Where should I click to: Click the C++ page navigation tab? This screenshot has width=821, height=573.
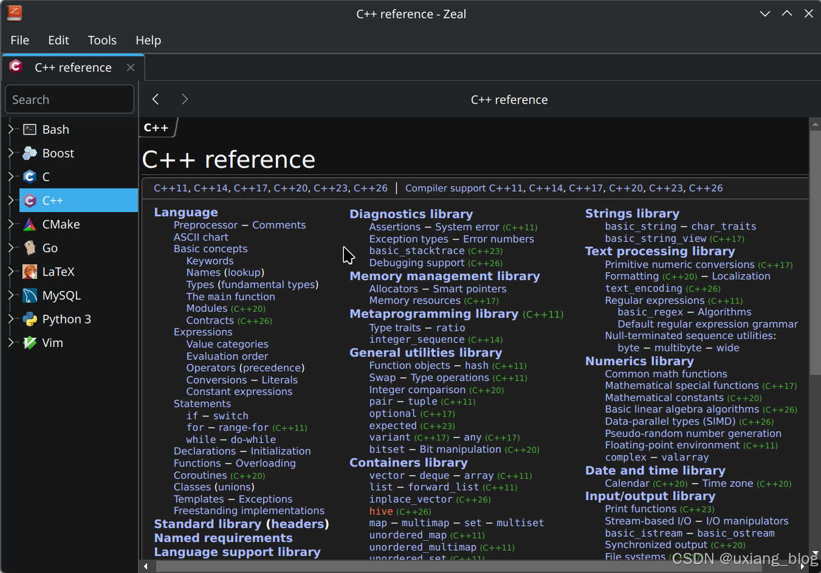(157, 128)
